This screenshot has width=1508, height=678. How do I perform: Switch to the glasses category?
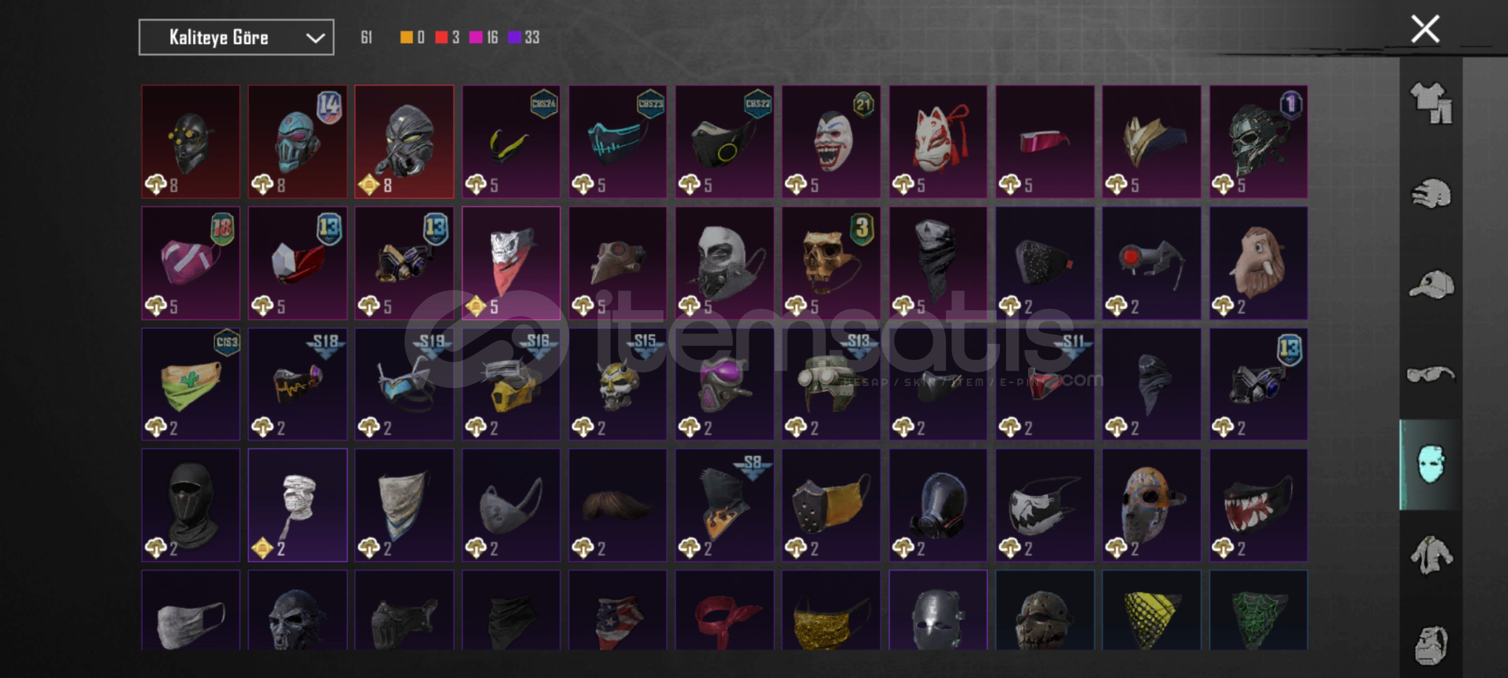[1431, 375]
